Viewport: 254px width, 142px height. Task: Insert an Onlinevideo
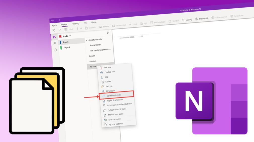click(x=119, y=26)
